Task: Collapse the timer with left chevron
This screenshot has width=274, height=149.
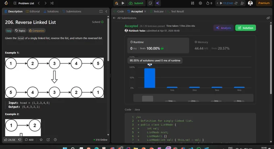Action: pos(217,3)
